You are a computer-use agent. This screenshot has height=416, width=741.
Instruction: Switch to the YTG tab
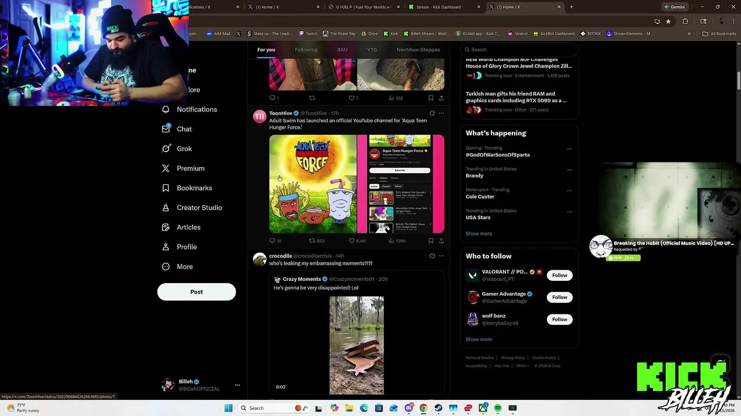pyautogui.click(x=372, y=50)
